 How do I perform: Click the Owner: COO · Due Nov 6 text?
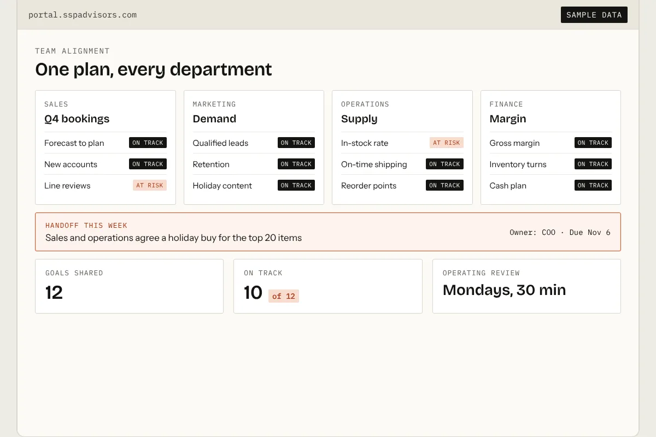click(560, 232)
